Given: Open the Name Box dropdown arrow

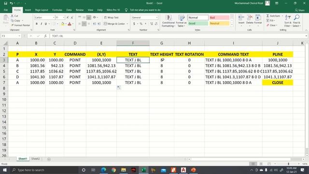Looking at the screenshot, I should tap(19, 36).
